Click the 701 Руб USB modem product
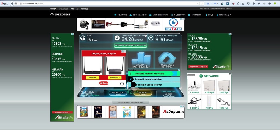This screenshot has width=280, height=130. click(209, 102)
